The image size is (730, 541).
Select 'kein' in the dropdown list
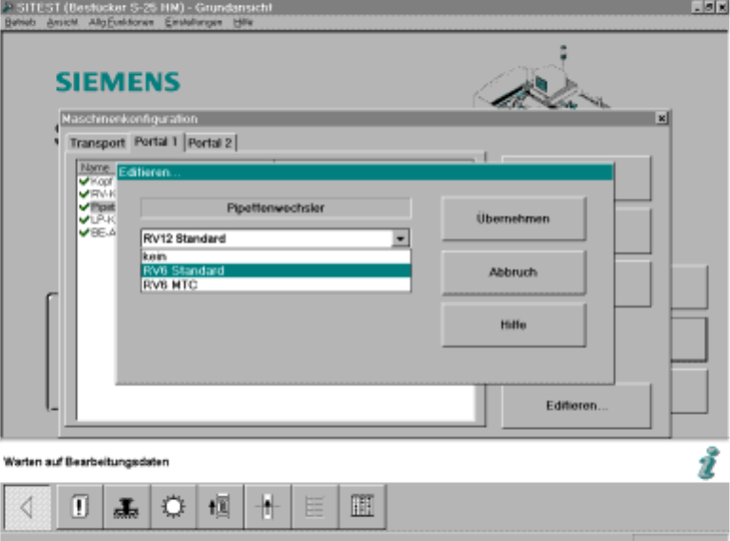(x=275, y=256)
